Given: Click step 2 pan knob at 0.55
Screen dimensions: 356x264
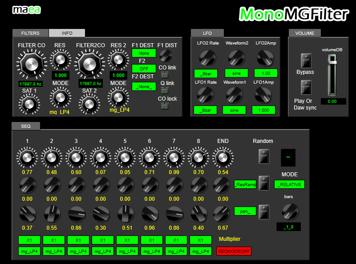Looking at the screenshot, I should pyautogui.click(x=52, y=214).
